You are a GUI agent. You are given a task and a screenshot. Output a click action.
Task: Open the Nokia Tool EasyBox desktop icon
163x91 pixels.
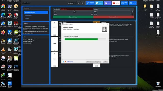pyautogui.click(x=10, y=59)
